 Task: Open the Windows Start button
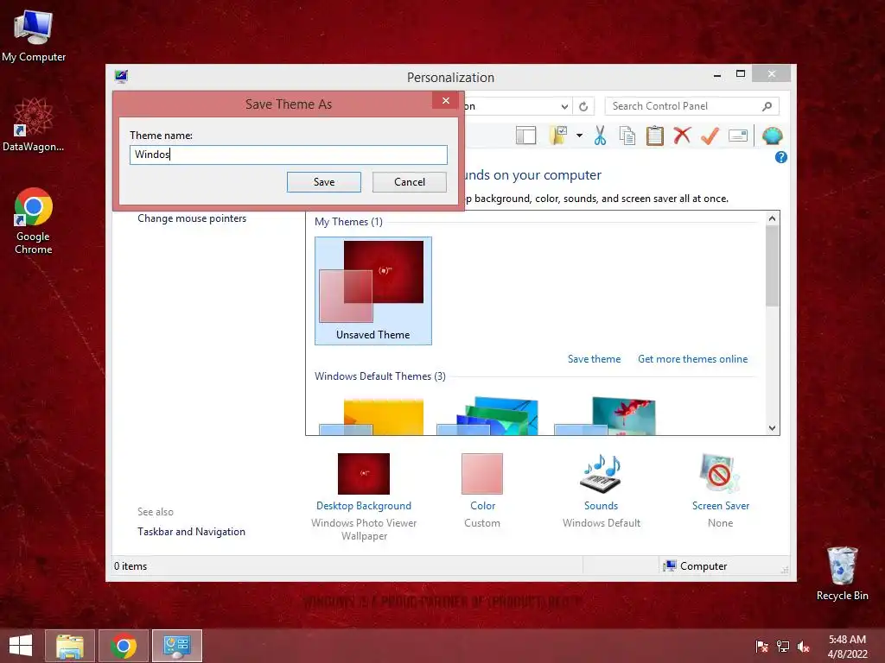click(x=21, y=646)
